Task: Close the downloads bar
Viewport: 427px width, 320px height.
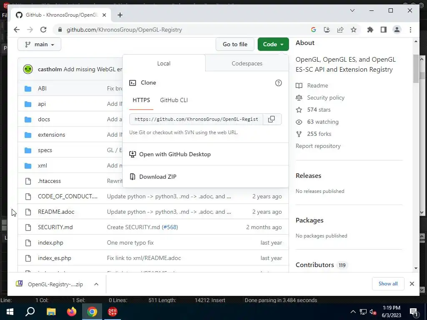Action: pos(412,284)
